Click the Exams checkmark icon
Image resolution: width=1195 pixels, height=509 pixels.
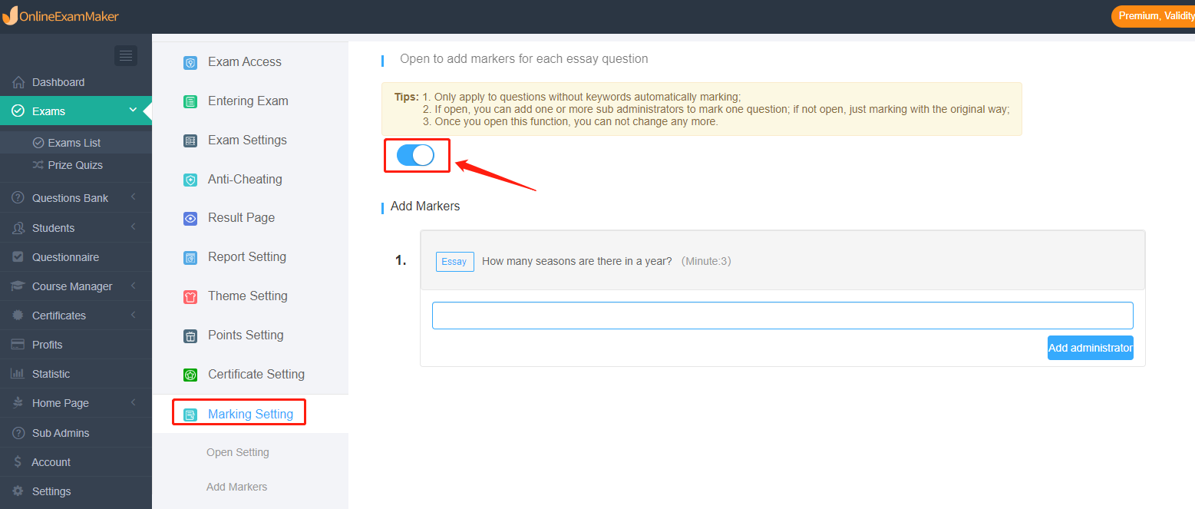pyautogui.click(x=18, y=111)
